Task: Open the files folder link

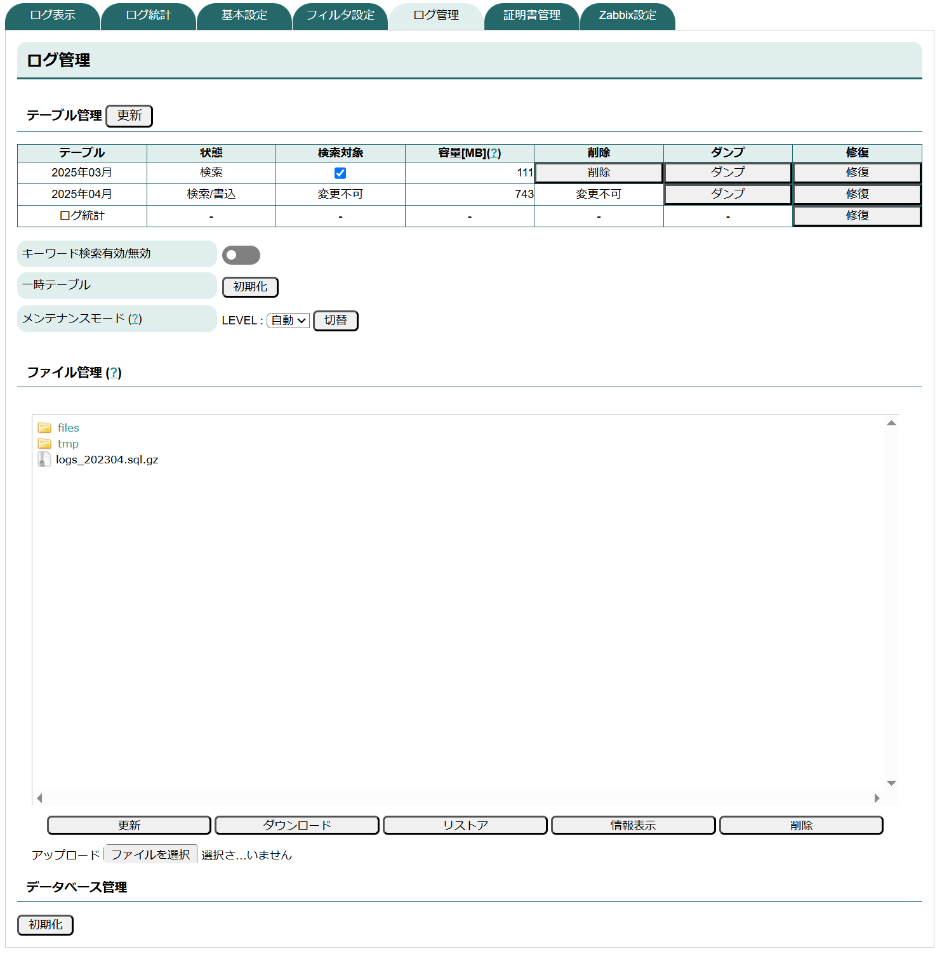Action: (69, 428)
